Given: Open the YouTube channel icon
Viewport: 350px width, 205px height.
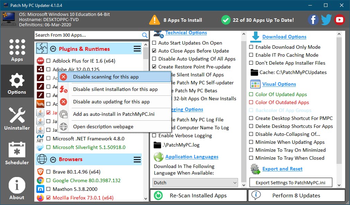Looking at the screenshot, I should pos(340,20).
